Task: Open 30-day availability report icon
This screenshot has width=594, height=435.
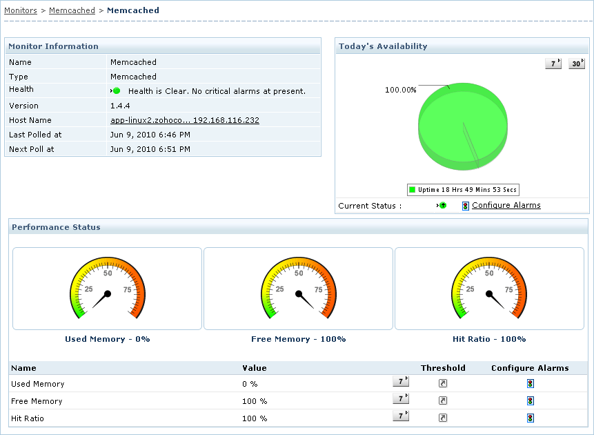Action: click(x=577, y=64)
